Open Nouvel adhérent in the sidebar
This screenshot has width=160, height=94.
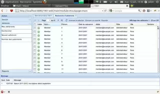[16, 35]
